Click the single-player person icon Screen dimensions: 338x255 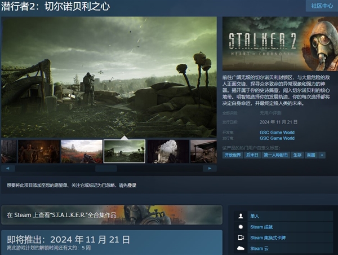pyautogui.click(x=241, y=216)
